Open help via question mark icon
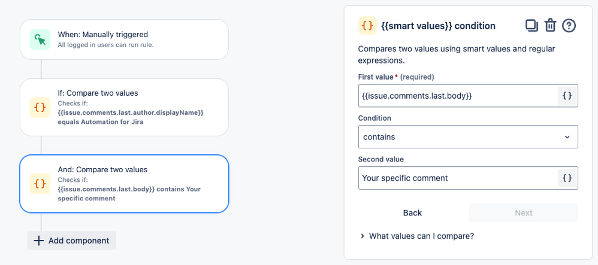Screen dimensions: 598x265 [x=569, y=26]
